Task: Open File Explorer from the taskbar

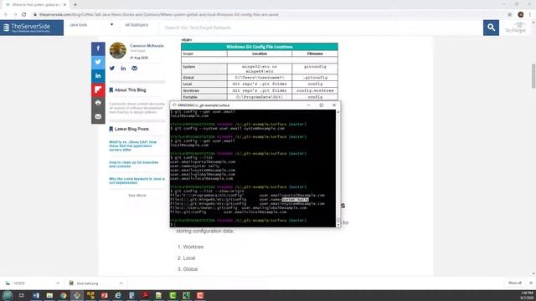Action: click(x=49, y=295)
